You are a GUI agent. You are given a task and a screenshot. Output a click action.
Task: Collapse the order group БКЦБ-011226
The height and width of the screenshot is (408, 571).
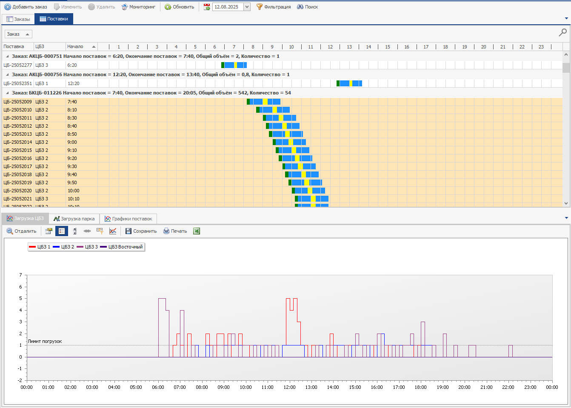[x=7, y=93]
